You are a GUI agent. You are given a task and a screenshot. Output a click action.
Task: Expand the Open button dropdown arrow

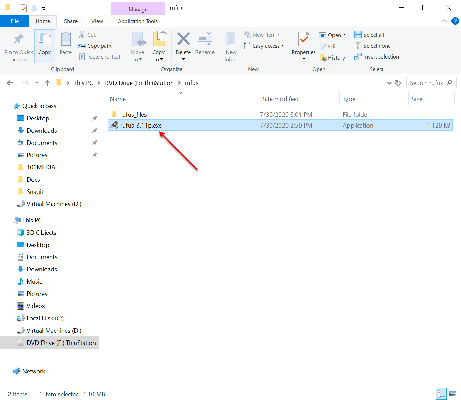tap(344, 35)
